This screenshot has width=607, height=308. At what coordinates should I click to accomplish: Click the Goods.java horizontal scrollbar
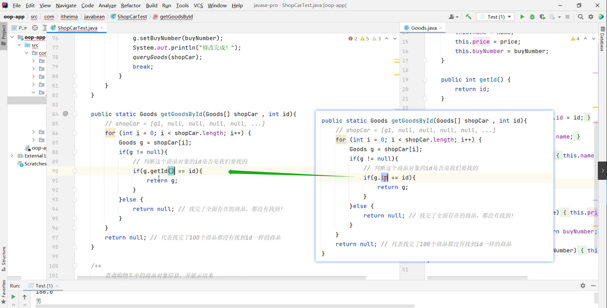tap(477, 278)
